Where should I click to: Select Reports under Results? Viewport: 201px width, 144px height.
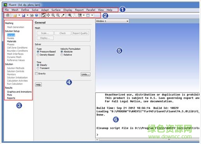[11, 98]
